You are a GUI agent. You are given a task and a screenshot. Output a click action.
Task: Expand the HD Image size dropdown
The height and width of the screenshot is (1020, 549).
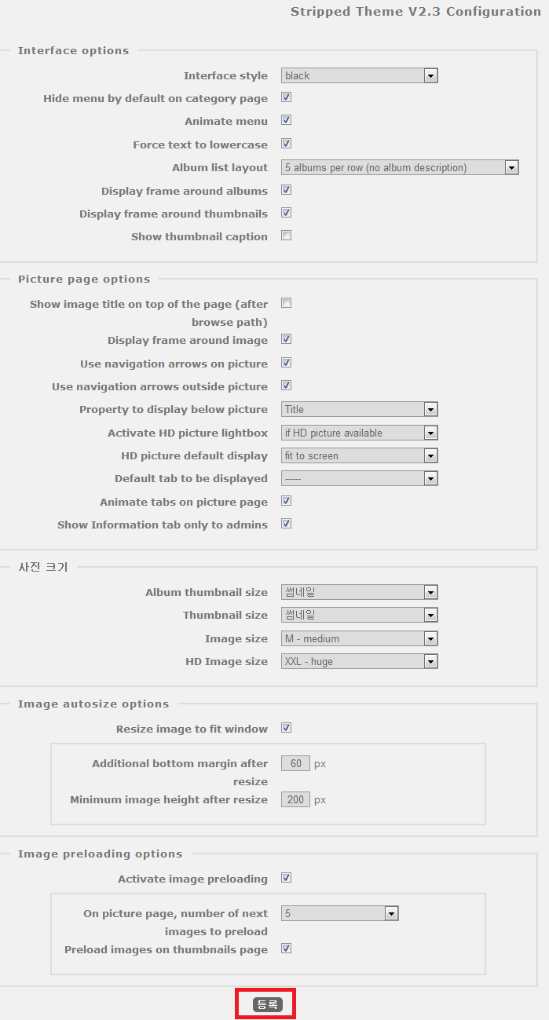(x=359, y=661)
